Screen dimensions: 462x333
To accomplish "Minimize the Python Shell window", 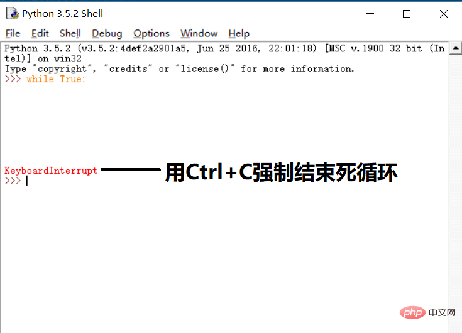I will pyautogui.click(x=370, y=14).
